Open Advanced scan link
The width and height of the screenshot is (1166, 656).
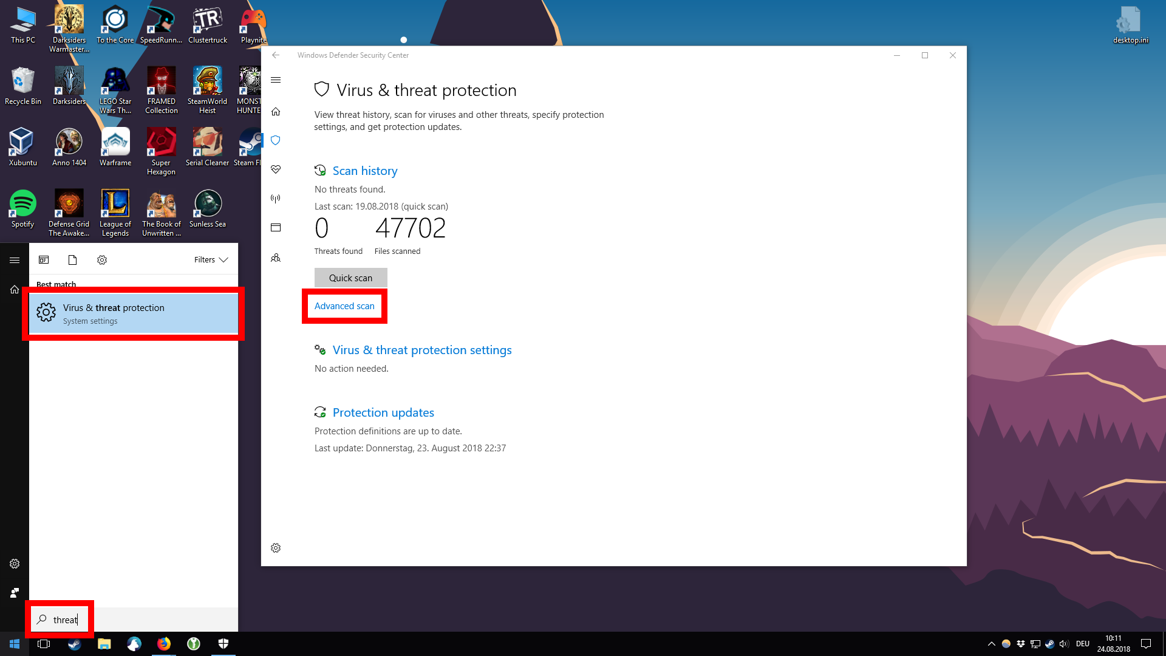pos(344,306)
